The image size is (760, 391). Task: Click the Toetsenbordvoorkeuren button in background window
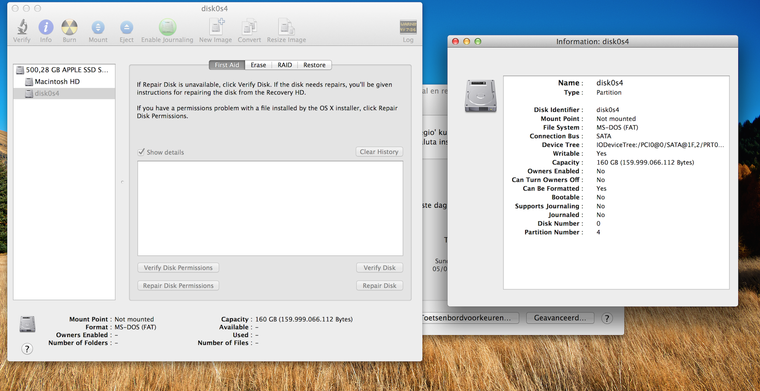(470, 318)
